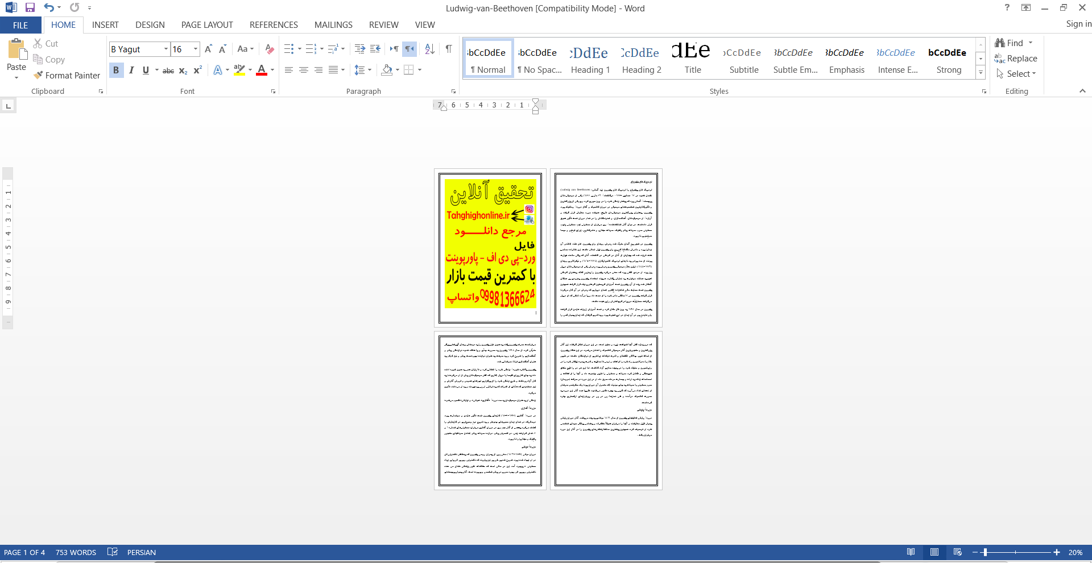Increase font size with Grow Font
This screenshot has height=563, width=1092.
208,49
